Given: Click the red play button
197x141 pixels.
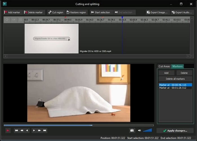Looking at the screenshot, I should (x=8, y=130).
